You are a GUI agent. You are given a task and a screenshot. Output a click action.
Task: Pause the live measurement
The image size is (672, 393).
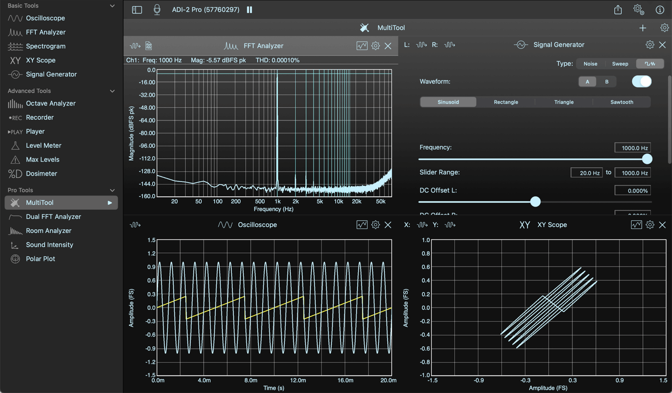click(249, 9)
